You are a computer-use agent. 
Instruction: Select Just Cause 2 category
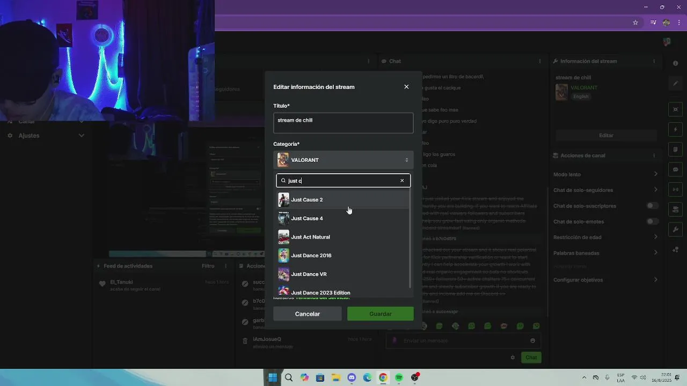pyautogui.click(x=343, y=200)
